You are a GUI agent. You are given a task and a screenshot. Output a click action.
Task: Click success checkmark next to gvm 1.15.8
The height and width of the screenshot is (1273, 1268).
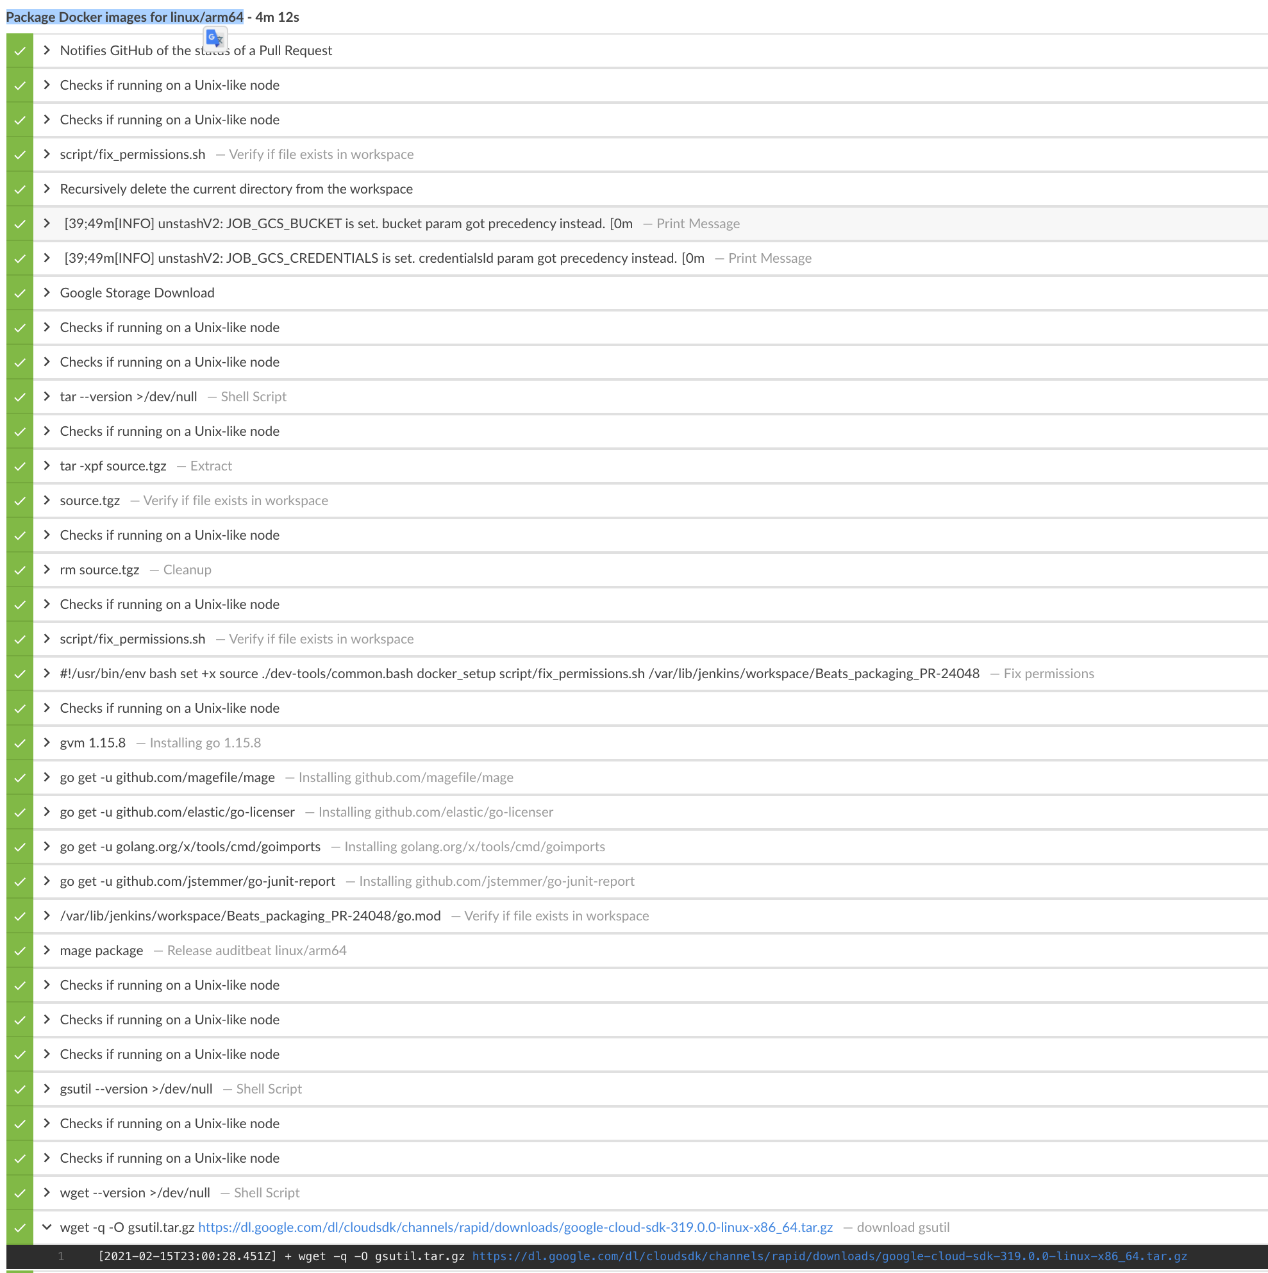tap(20, 744)
